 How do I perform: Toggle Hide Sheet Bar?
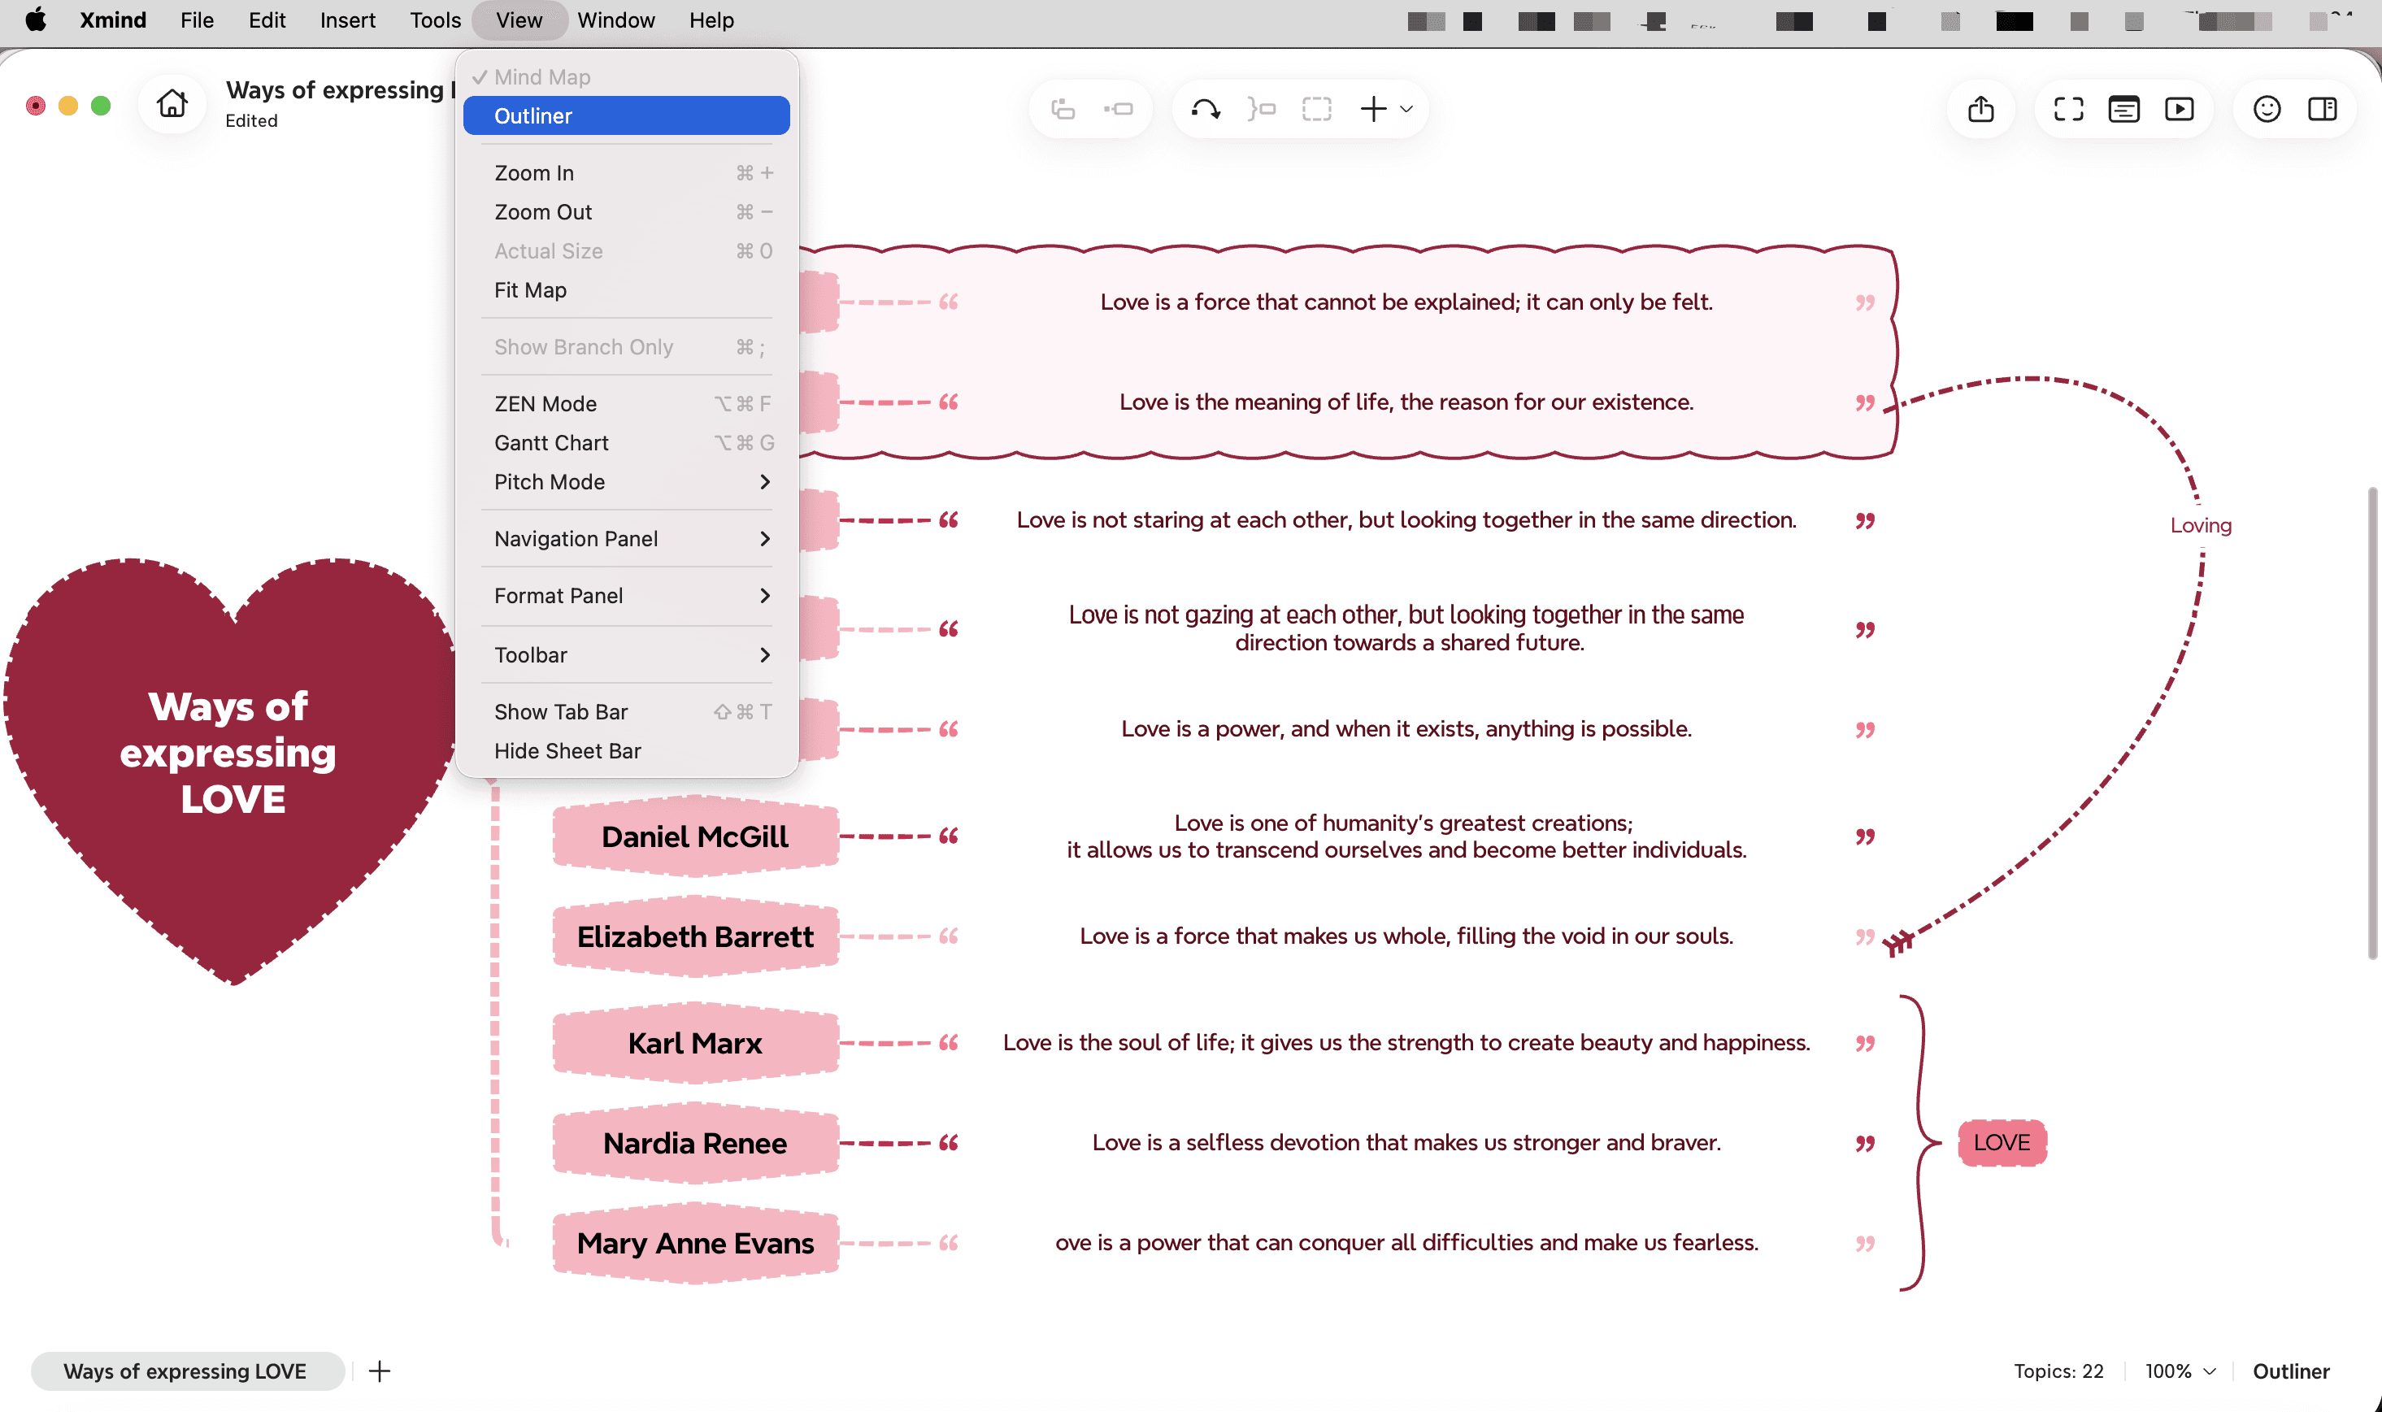(626, 751)
